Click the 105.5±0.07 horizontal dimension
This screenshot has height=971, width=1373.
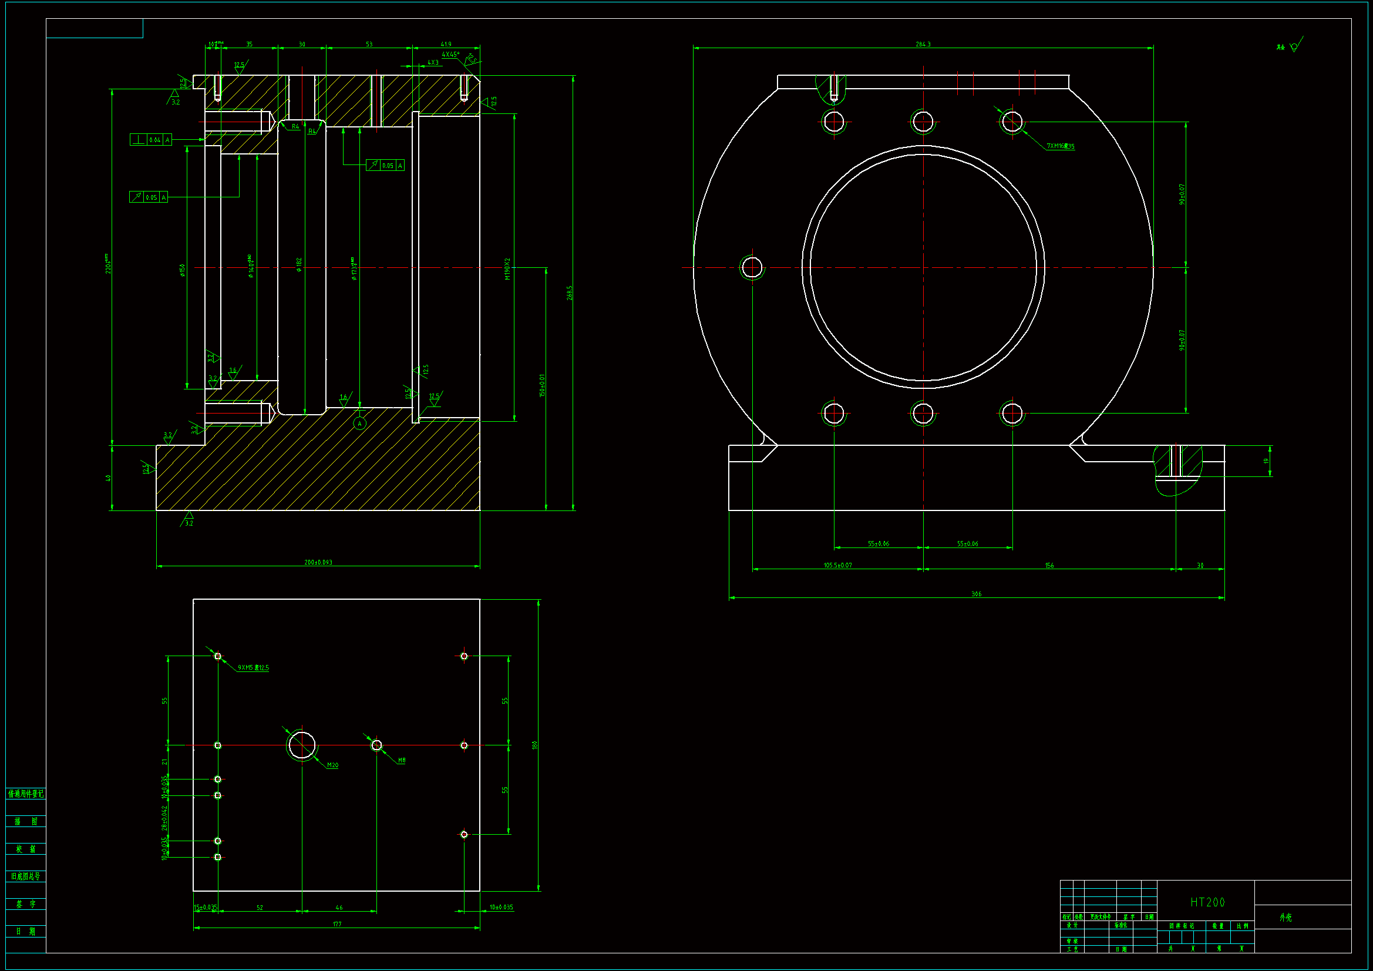(837, 565)
